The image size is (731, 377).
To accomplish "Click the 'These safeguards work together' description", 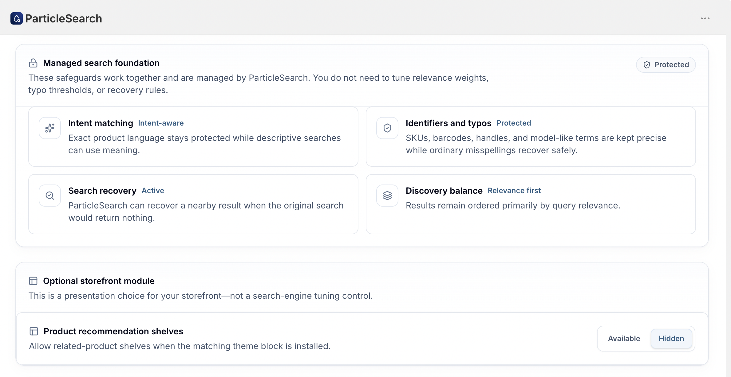I will click(x=259, y=84).
